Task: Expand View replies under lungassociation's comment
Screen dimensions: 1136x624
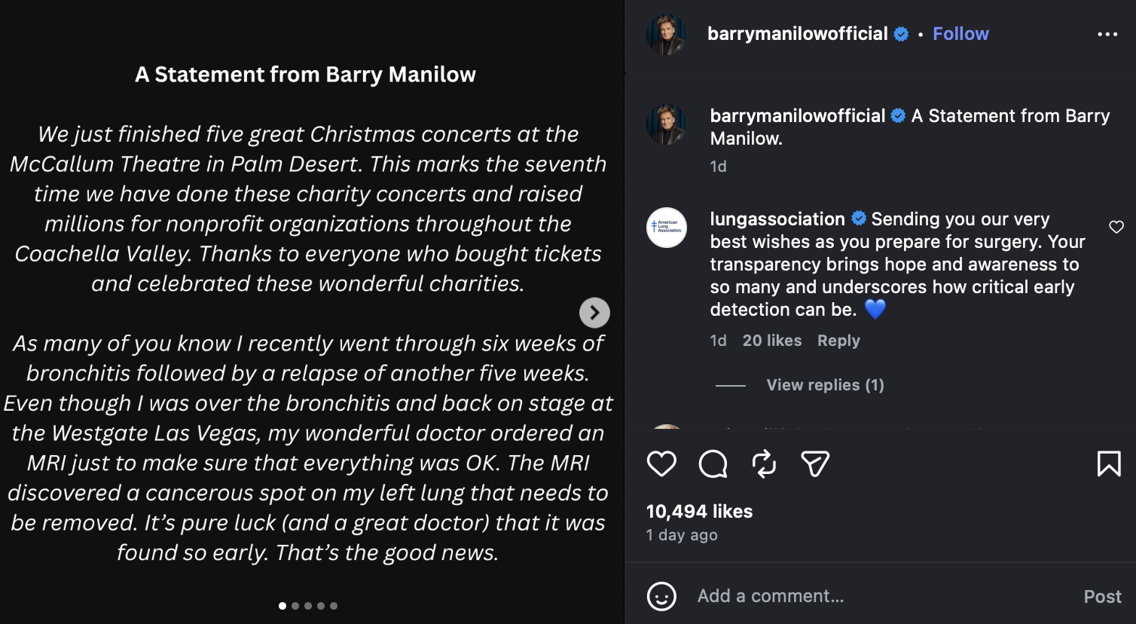Action: pyautogui.click(x=824, y=384)
